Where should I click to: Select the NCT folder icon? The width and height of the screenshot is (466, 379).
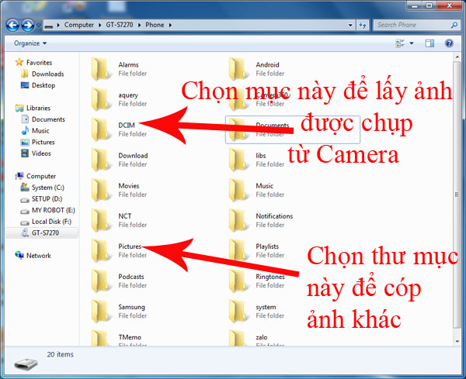99,220
